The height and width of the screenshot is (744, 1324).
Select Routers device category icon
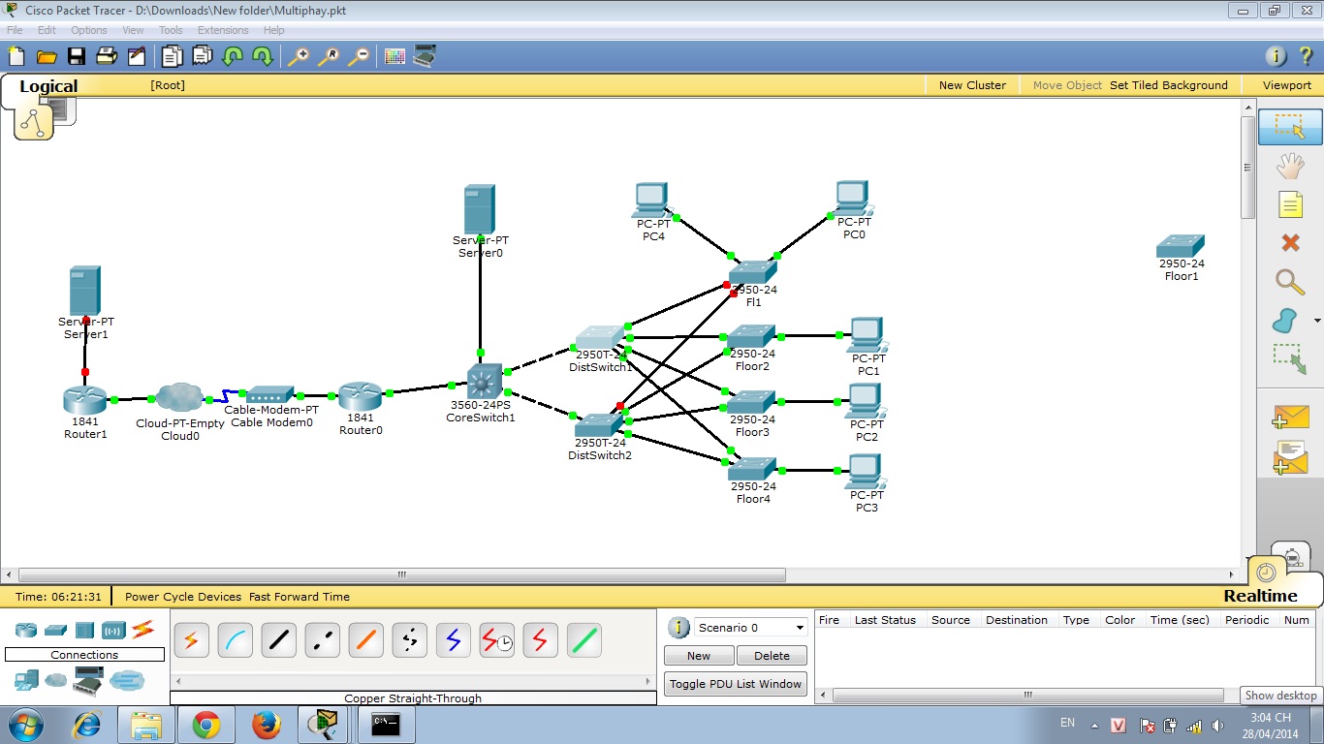point(26,631)
